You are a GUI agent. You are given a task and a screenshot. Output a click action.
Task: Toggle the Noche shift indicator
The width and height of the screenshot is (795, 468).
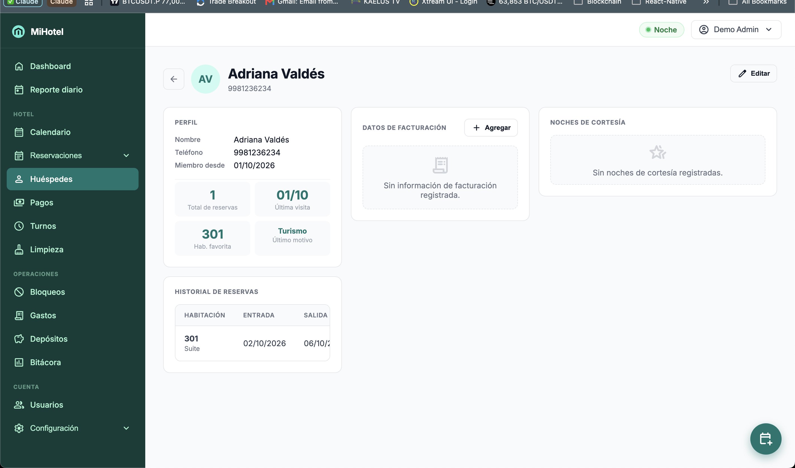click(661, 30)
